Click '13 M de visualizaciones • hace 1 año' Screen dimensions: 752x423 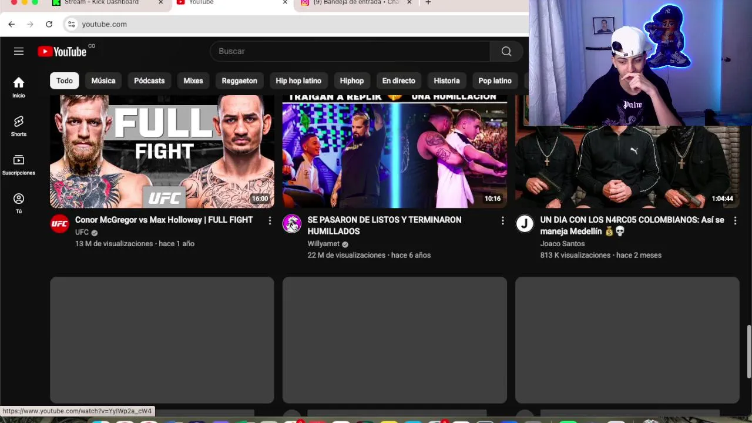(135, 244)
